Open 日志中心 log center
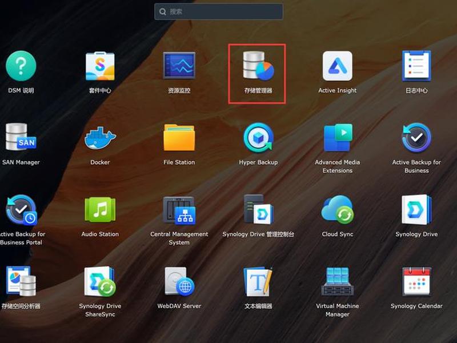457x343 pixels. 416,66
